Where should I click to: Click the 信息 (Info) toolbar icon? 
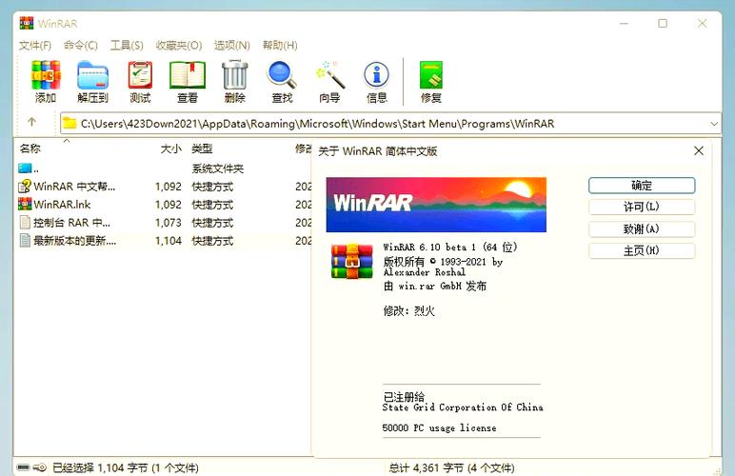(376, 75)
